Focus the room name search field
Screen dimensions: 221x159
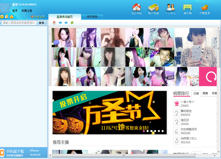[x=19, y=23]
